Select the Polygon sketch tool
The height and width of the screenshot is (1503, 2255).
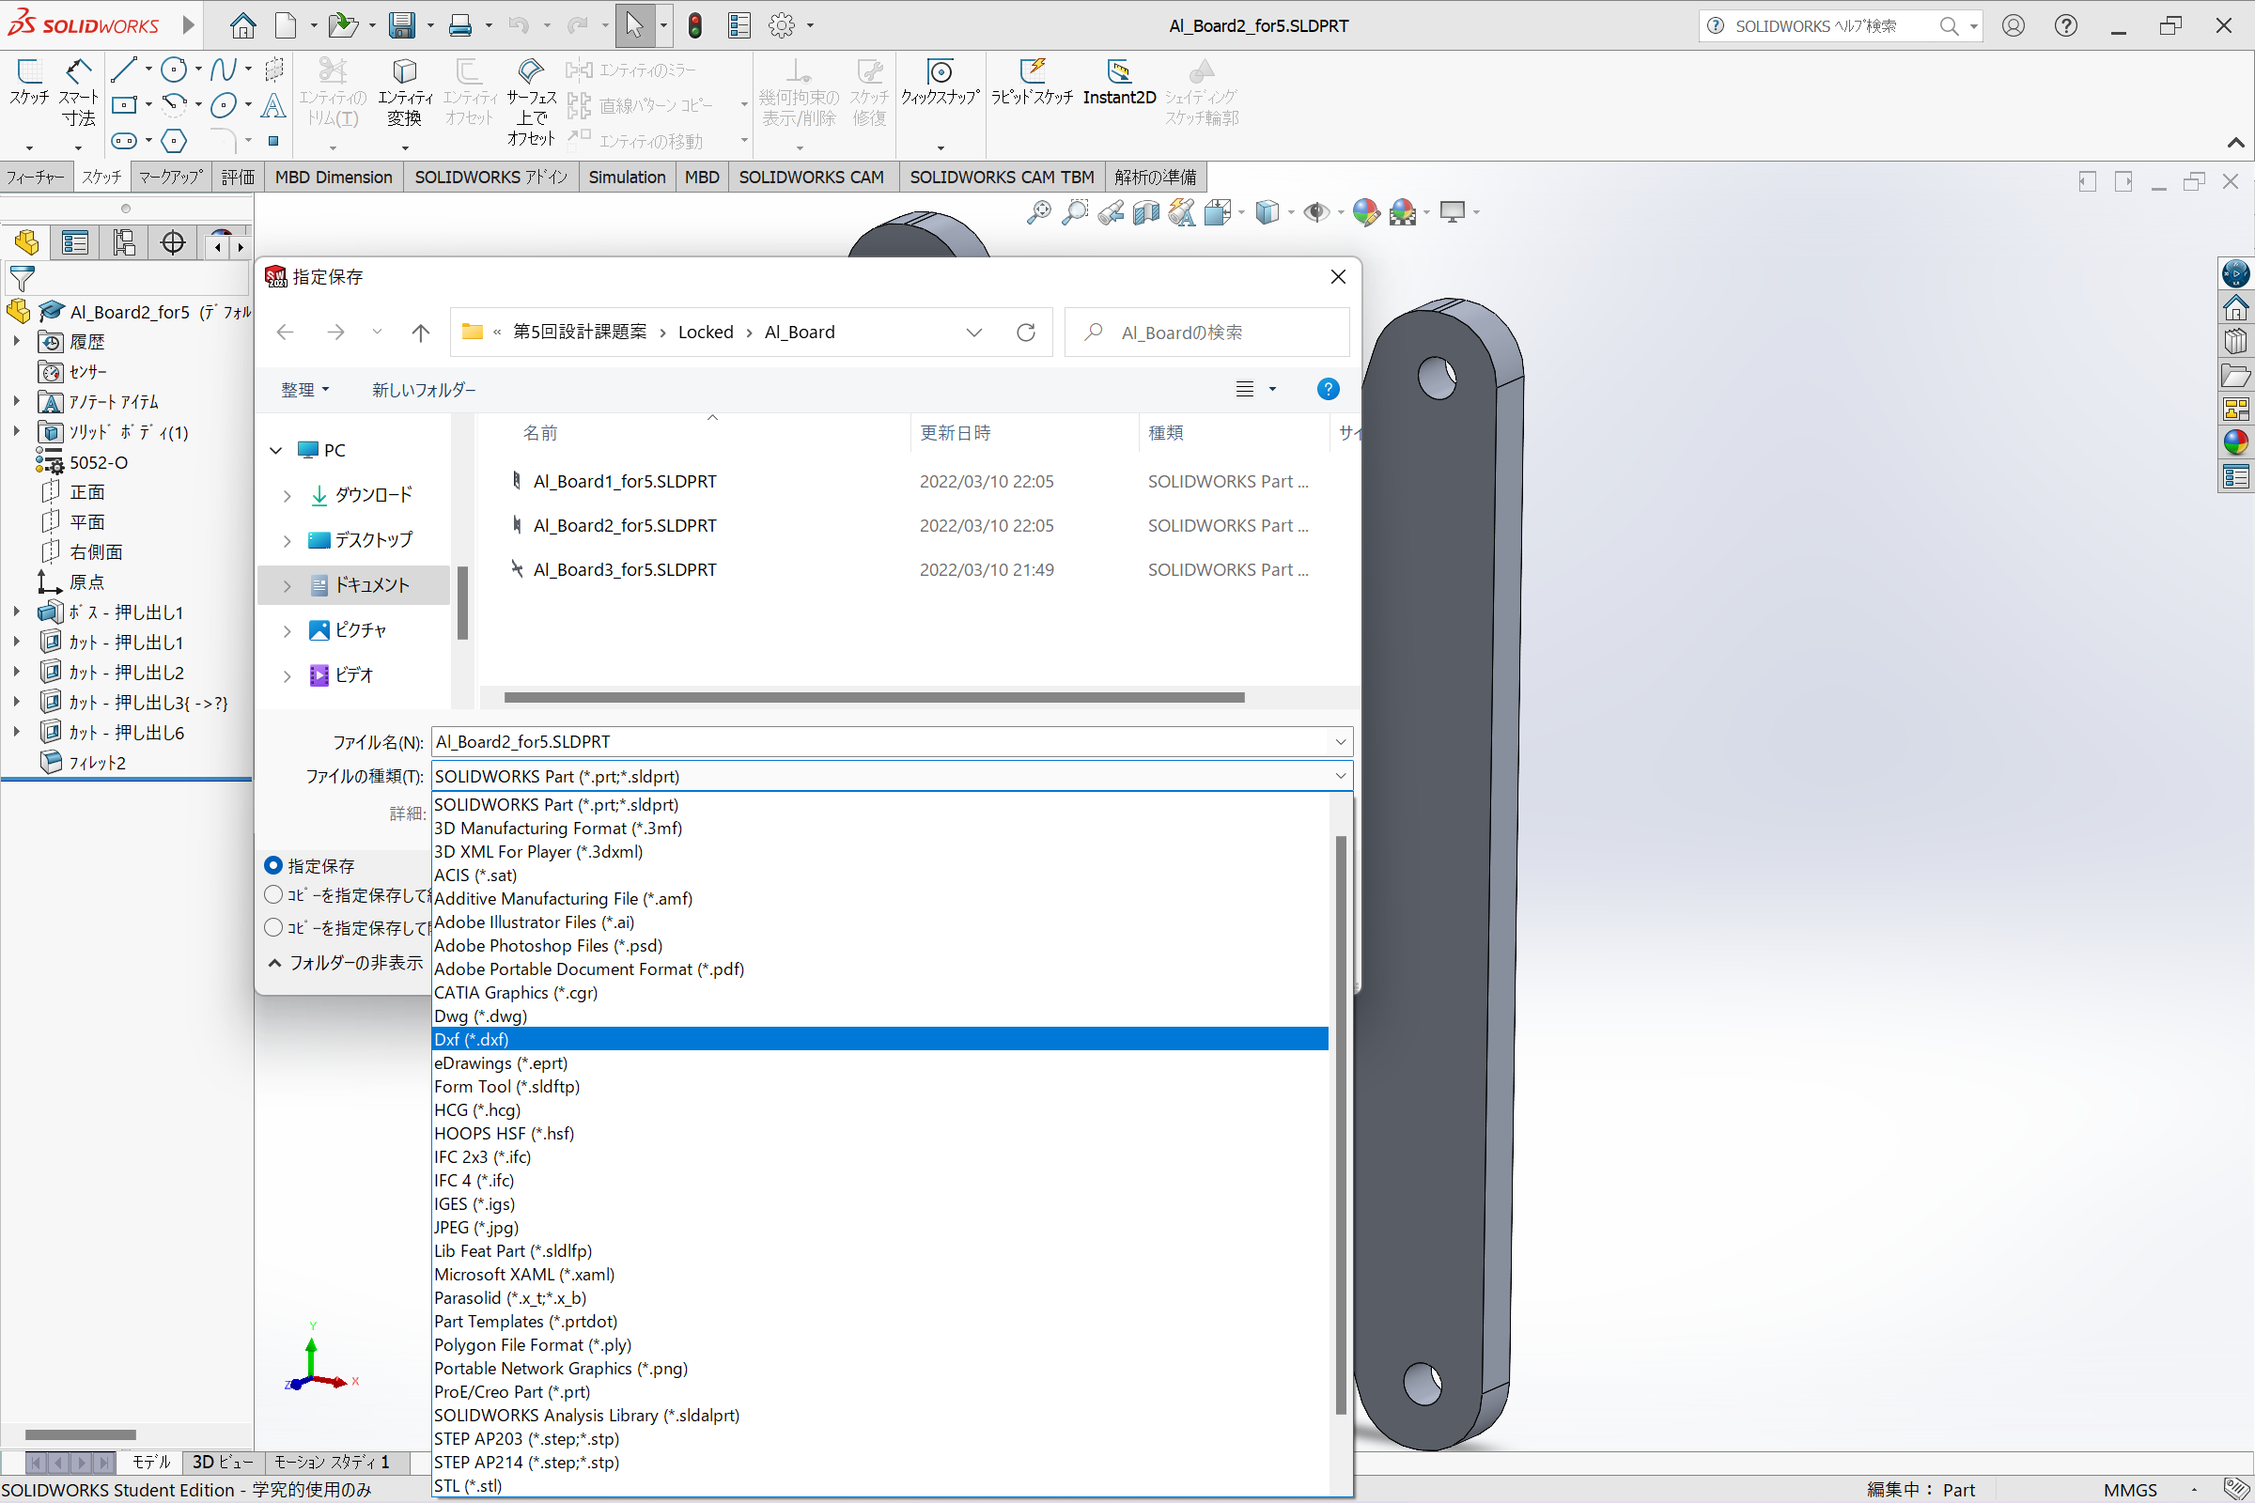coord(174,141)
